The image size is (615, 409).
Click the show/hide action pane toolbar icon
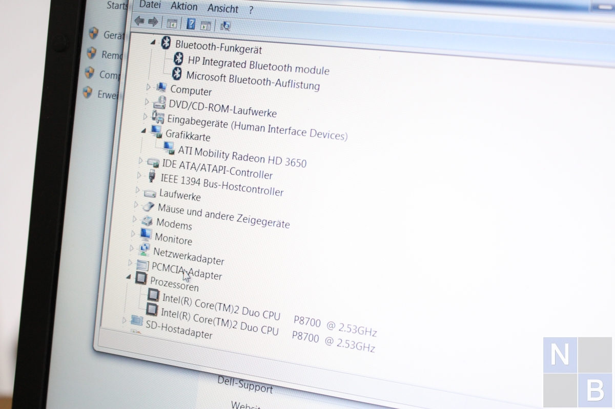coord(206,25)
